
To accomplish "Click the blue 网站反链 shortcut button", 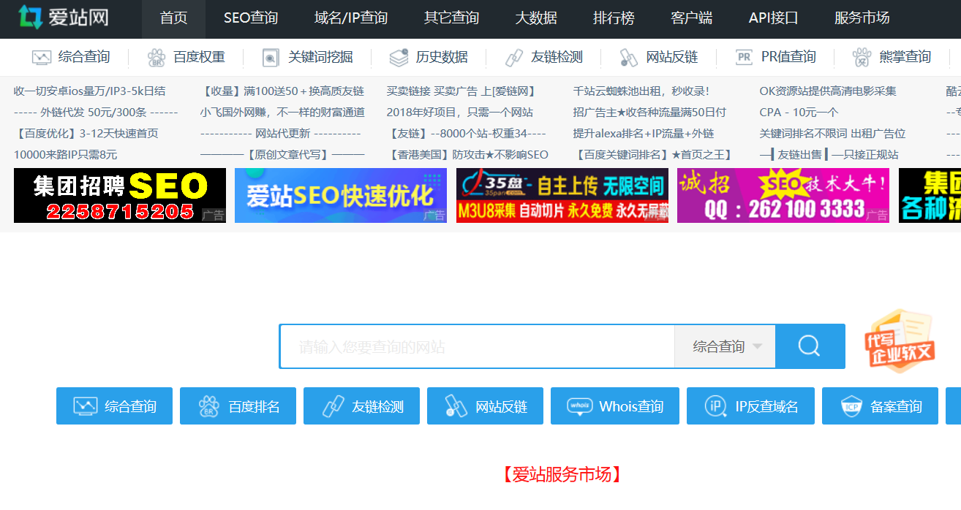I will point(485,406).
